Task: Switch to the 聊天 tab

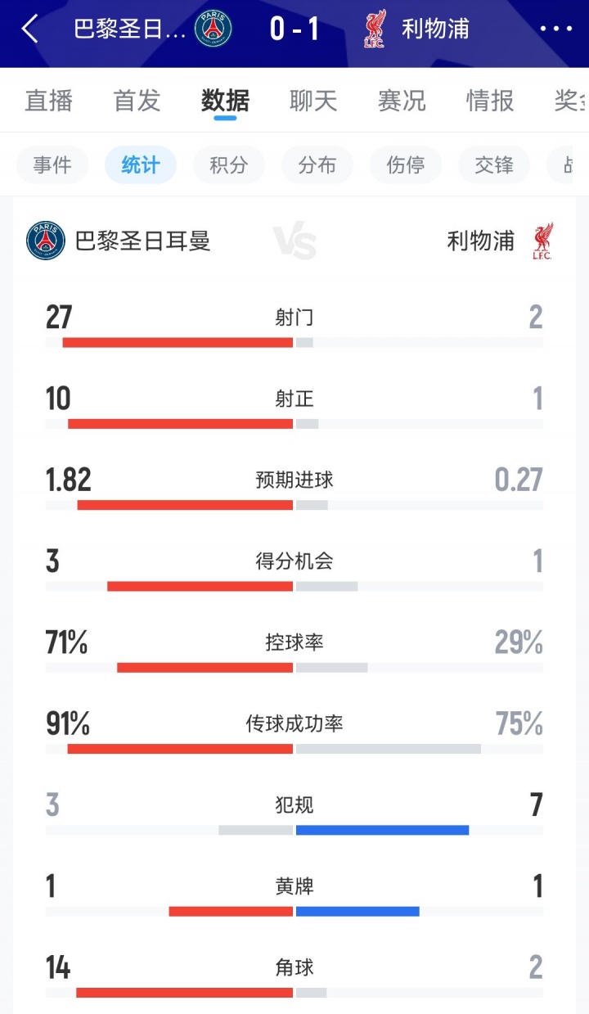Action: pyautogui.click(x=311, y=101)
